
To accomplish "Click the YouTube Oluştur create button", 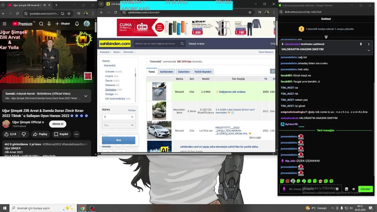I will coord(63,24).
